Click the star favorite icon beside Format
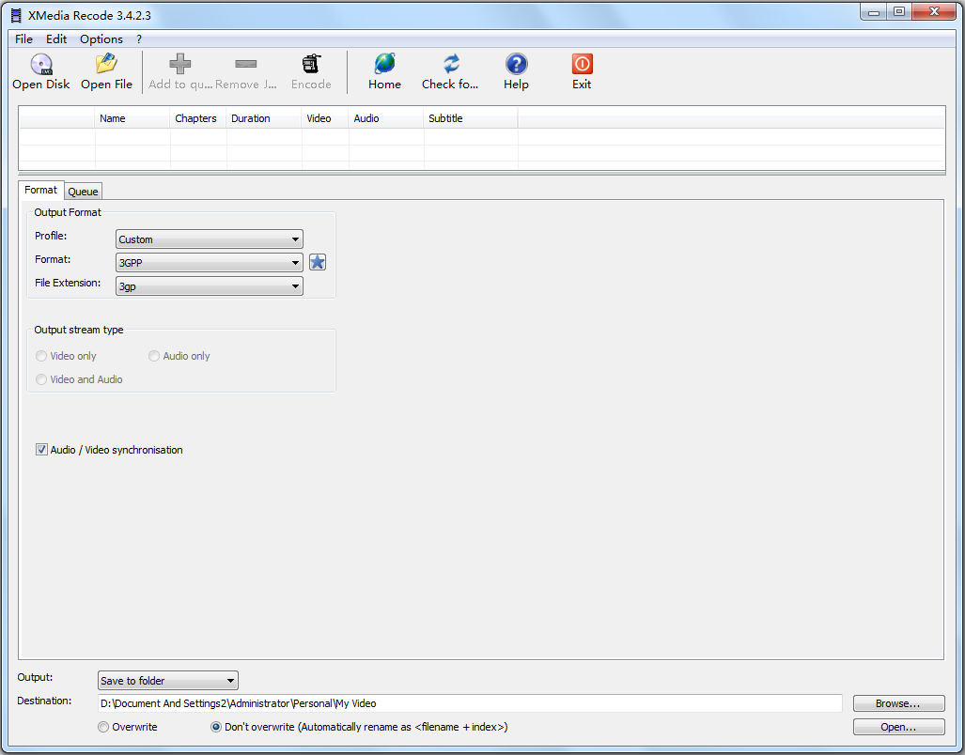Screen dimensions: 965x755 (x=317, y=263)
